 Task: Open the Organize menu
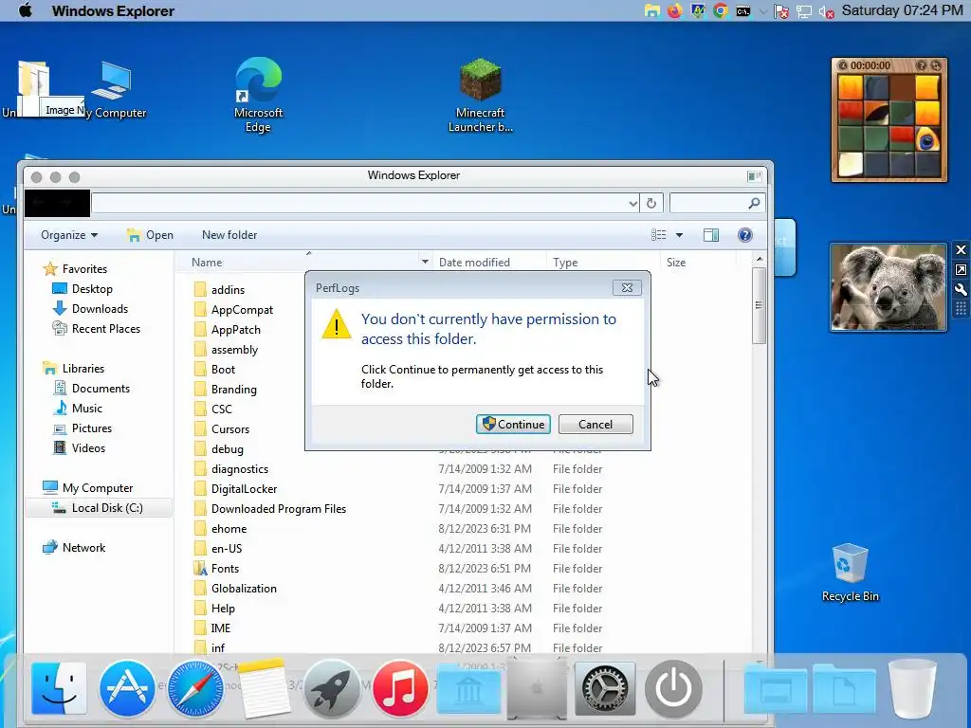point(68,235)
